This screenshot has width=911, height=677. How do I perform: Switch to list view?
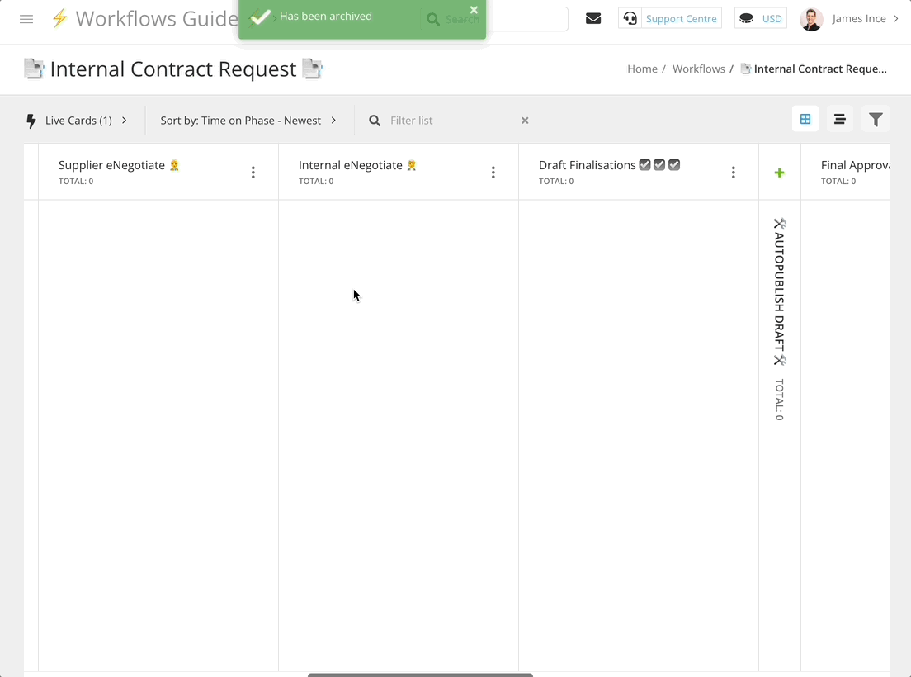pyautogui.click(x=839, y=119)
